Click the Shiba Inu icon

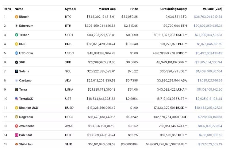(x=17, y=144)
